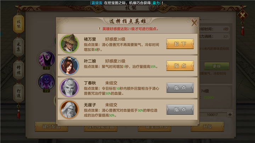Click the plus icon beside 100017
255x143 pixels.
230,114
